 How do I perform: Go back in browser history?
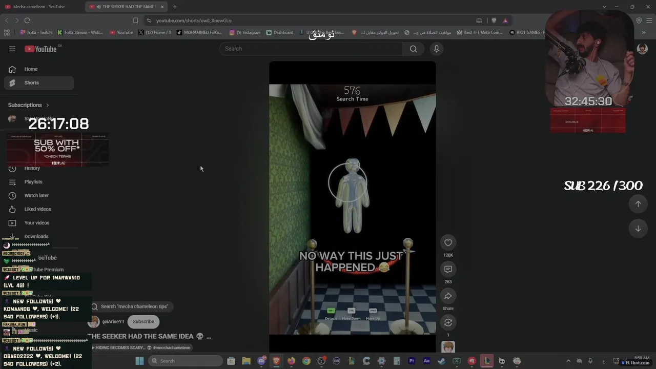(7, 20)
